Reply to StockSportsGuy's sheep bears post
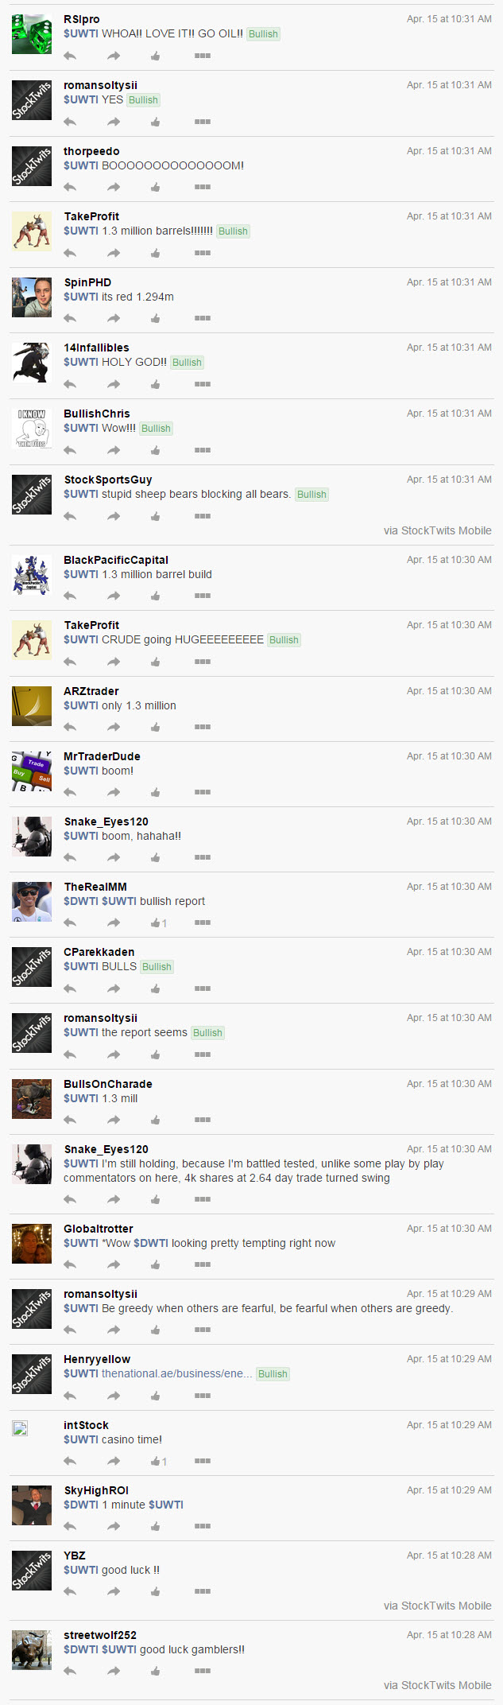The height and width of the screenshot is (1705, 503). (x=70, y=516)
